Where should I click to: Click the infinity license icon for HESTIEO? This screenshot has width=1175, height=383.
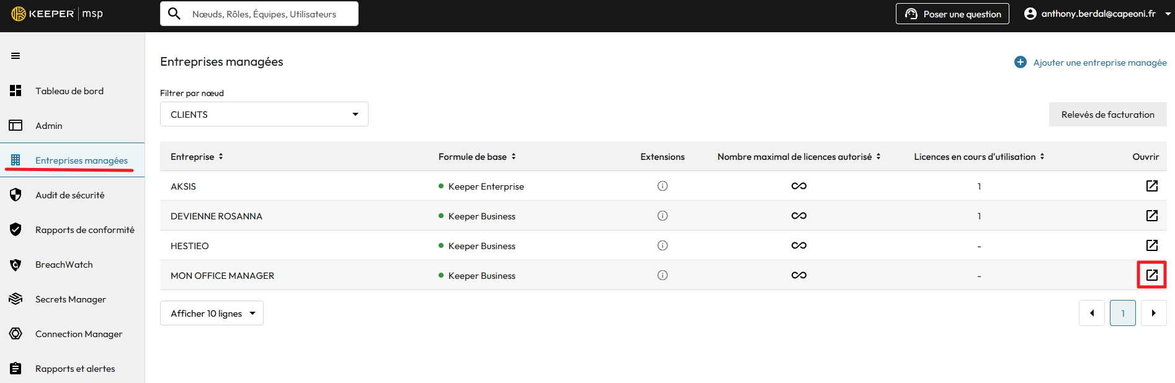coord(799,245)
